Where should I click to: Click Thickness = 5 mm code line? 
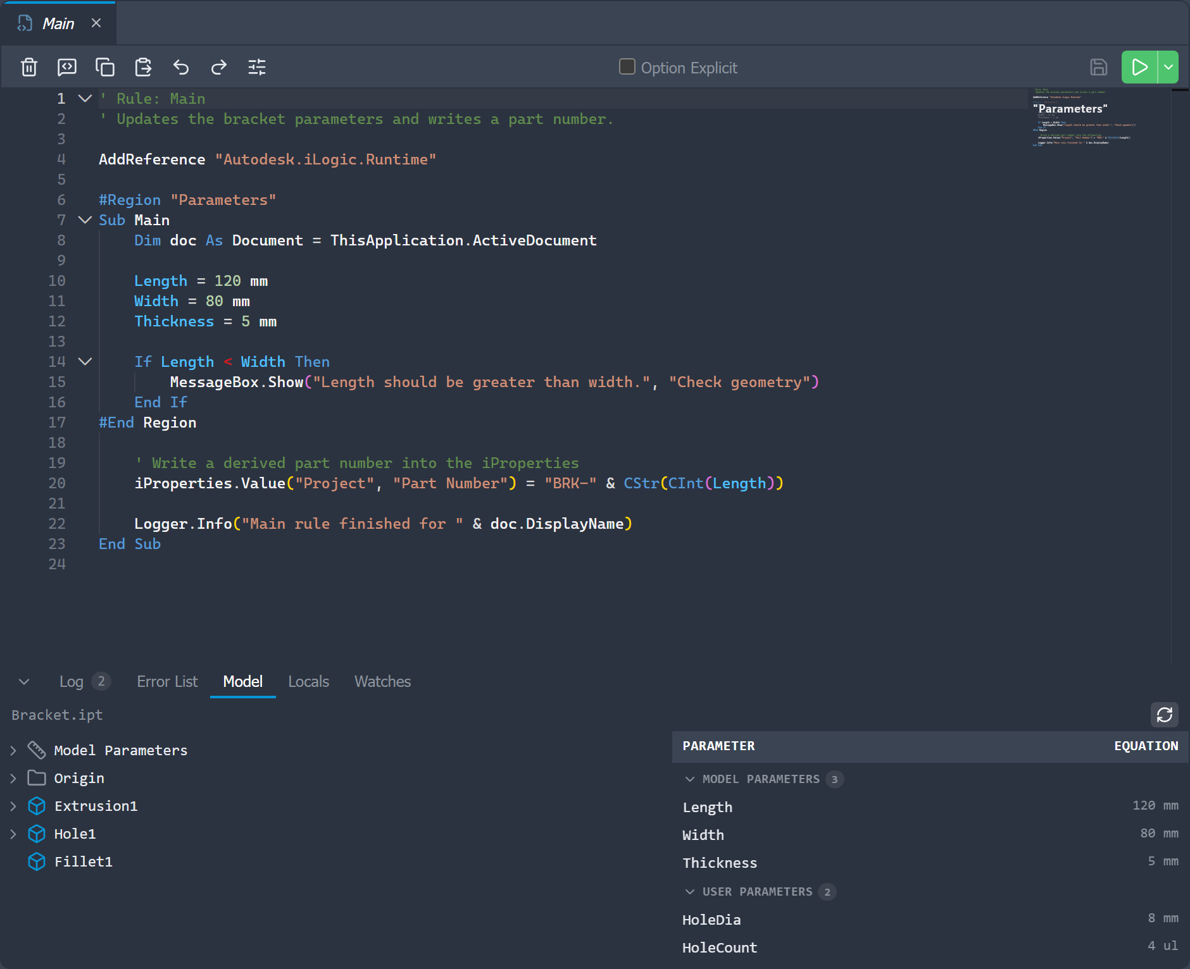[205, 321]
